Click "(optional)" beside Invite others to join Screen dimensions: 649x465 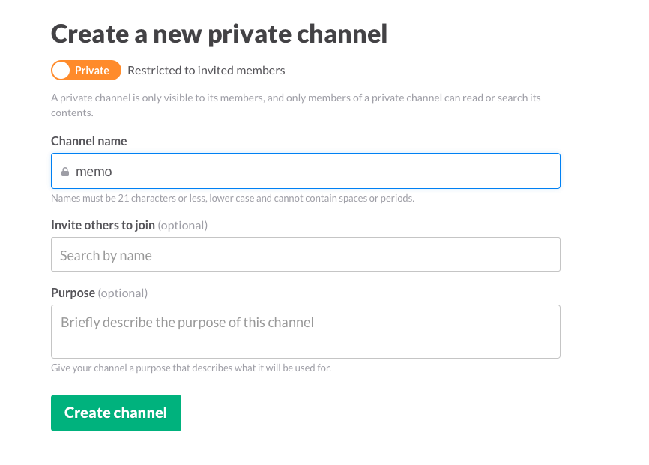[x=182, y=225]
